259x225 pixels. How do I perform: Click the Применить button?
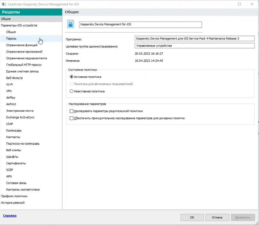coord(243,217)
